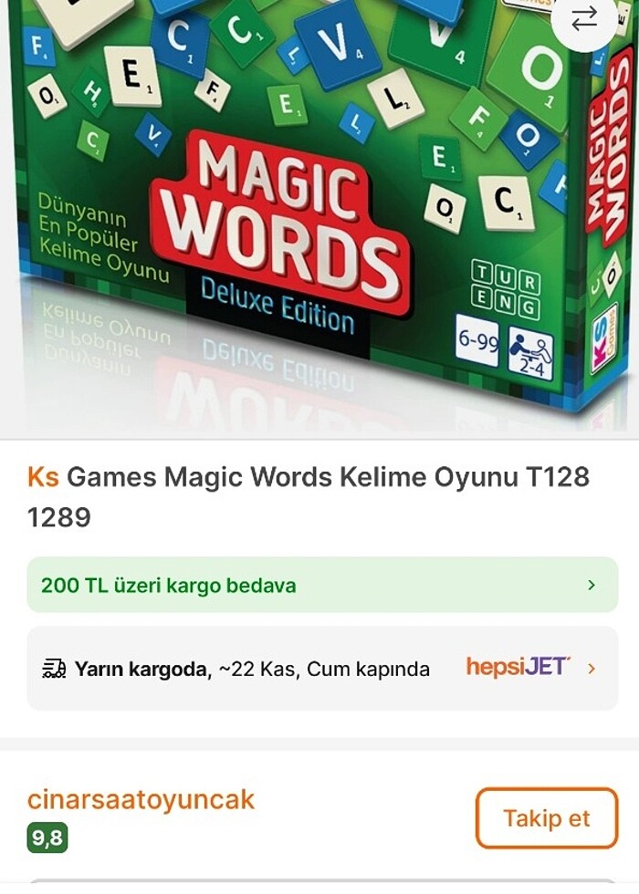Tap the compare arrows icon

click(583, 19)
